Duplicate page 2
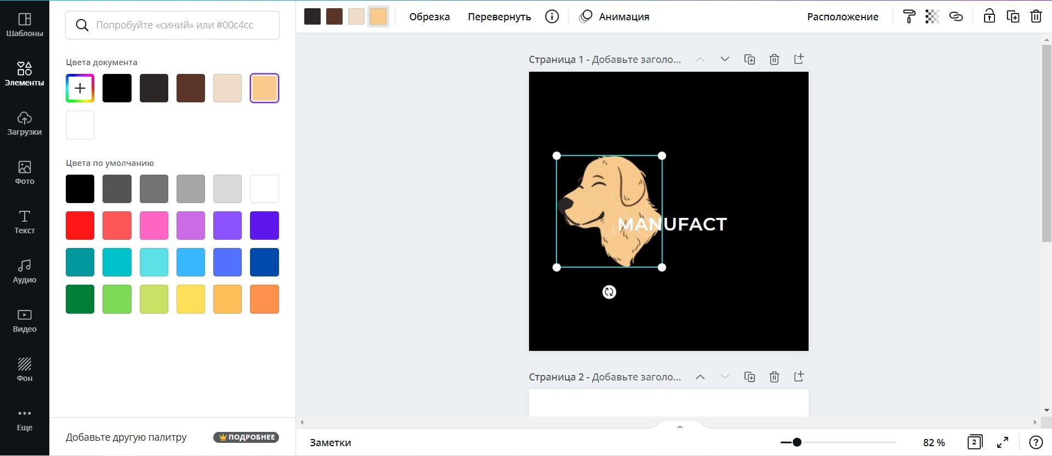The width and height of the screenshot is (1052, 456). [x=749, y=377]
